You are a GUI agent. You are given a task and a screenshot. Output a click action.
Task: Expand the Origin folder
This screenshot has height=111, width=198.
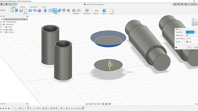pos(1,27)
